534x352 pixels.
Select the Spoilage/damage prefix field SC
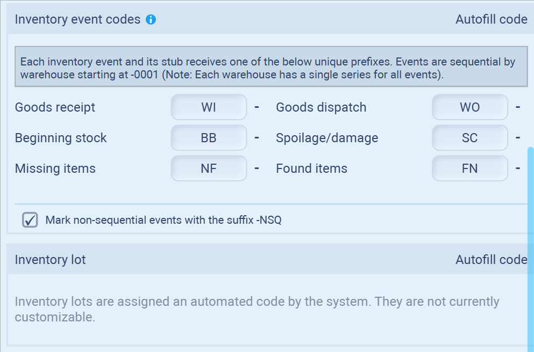[469, 138]
